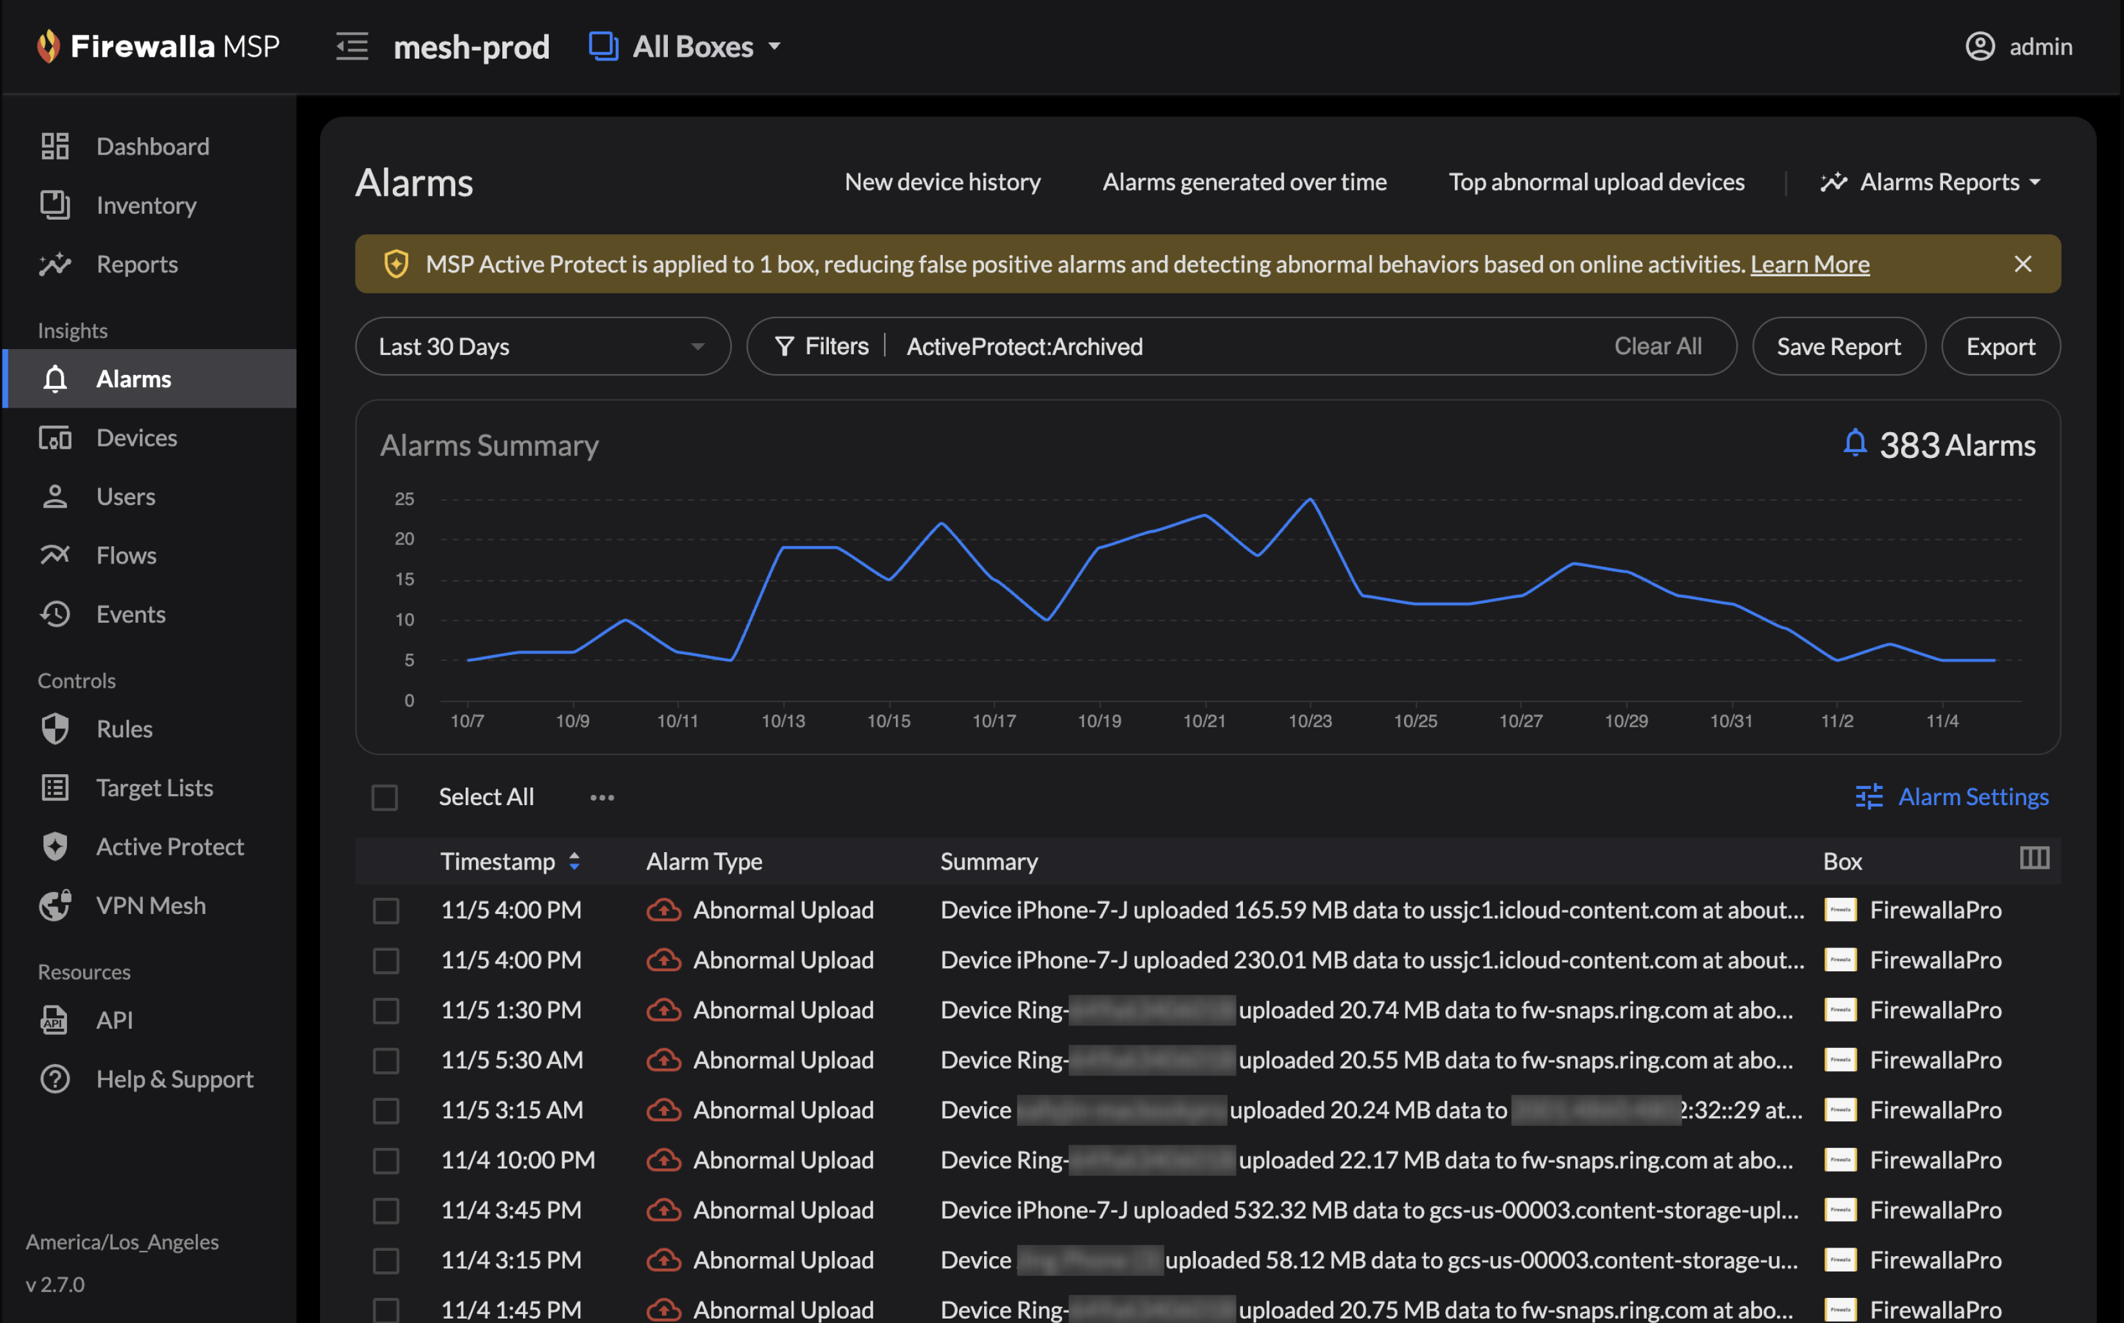Click the Dashboard grid icon
Image resolution: width=2124 pixels, height=1323 pixels.
(x=55, y=146)
